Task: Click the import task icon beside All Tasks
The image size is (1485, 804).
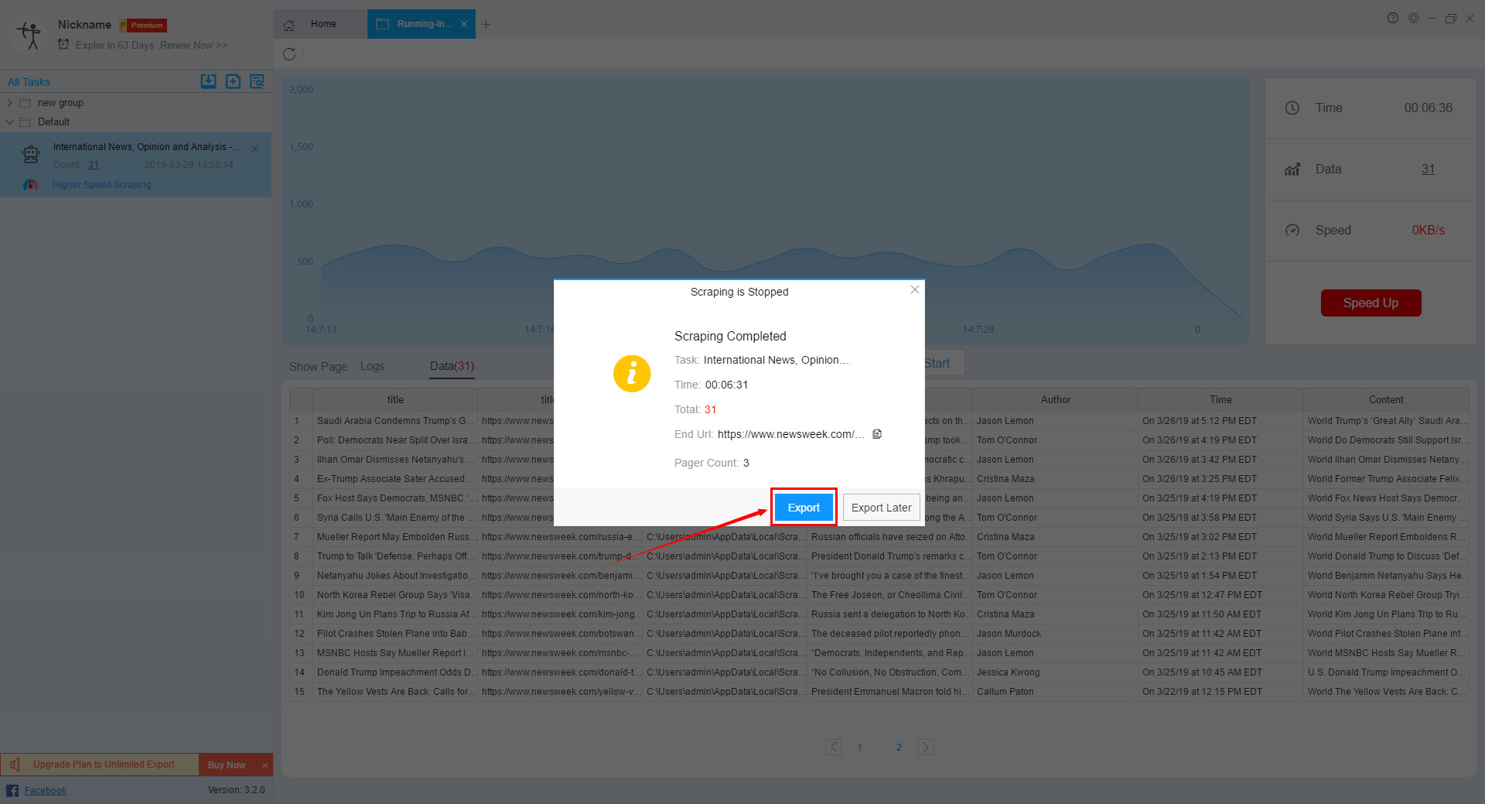Action: [x=208, y=81]
